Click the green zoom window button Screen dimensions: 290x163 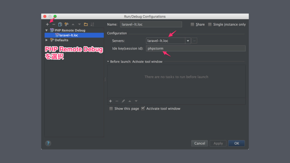pos(55,16)
